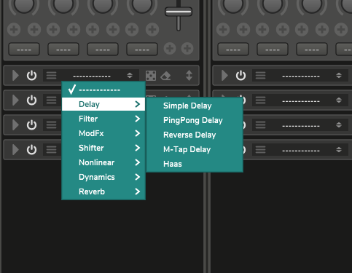The image size is (352, 273).
Task: Expand fourth left FX slot with its triangle
Action: (15, 150)
